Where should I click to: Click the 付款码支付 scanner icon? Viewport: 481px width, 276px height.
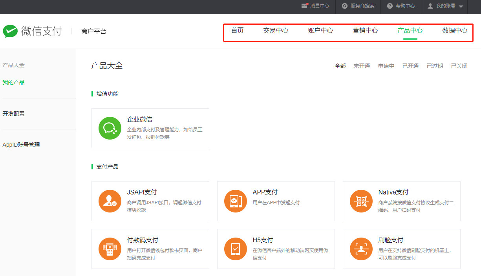110,249
